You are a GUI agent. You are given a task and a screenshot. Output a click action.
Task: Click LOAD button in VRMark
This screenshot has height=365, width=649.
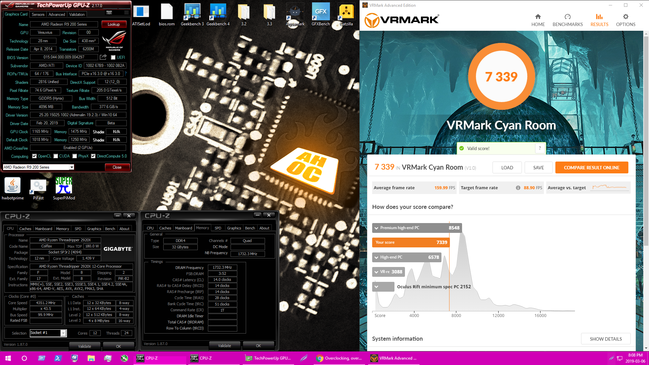507,168
